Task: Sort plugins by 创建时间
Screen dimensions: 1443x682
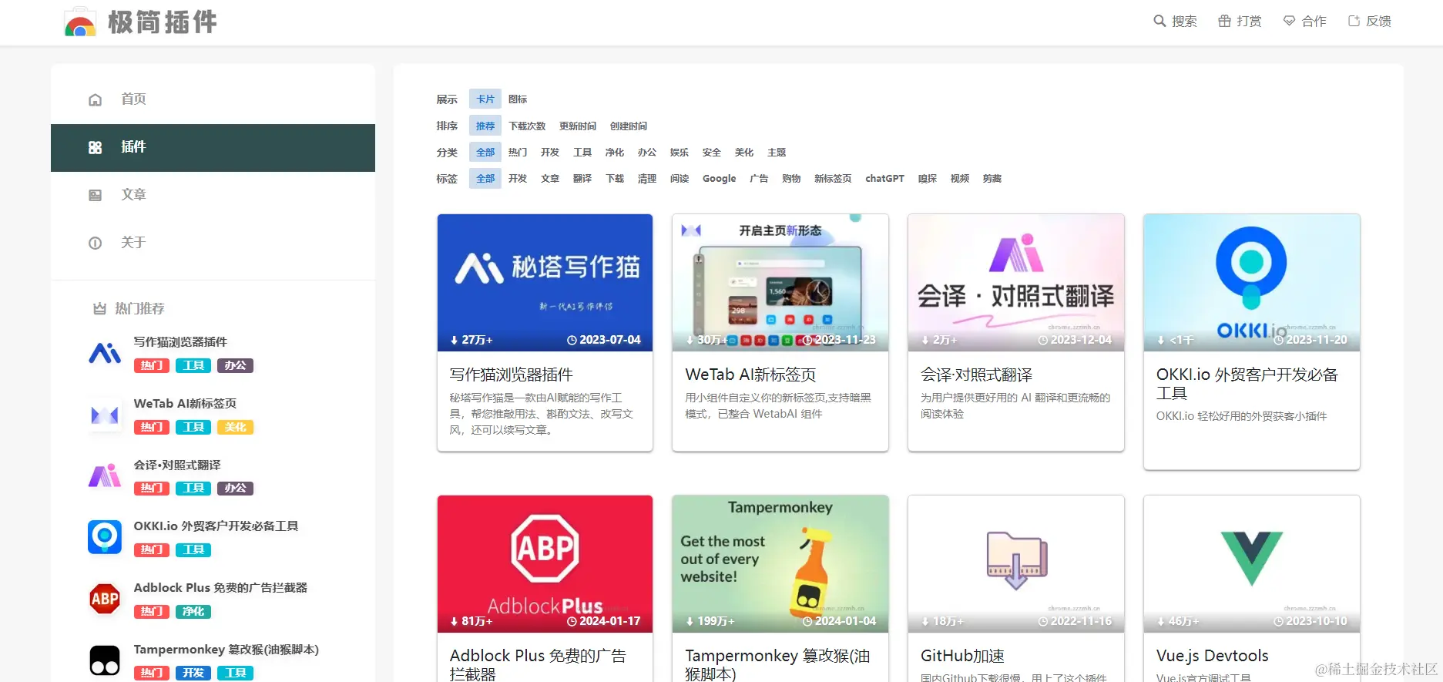Action: pos(629,126)
